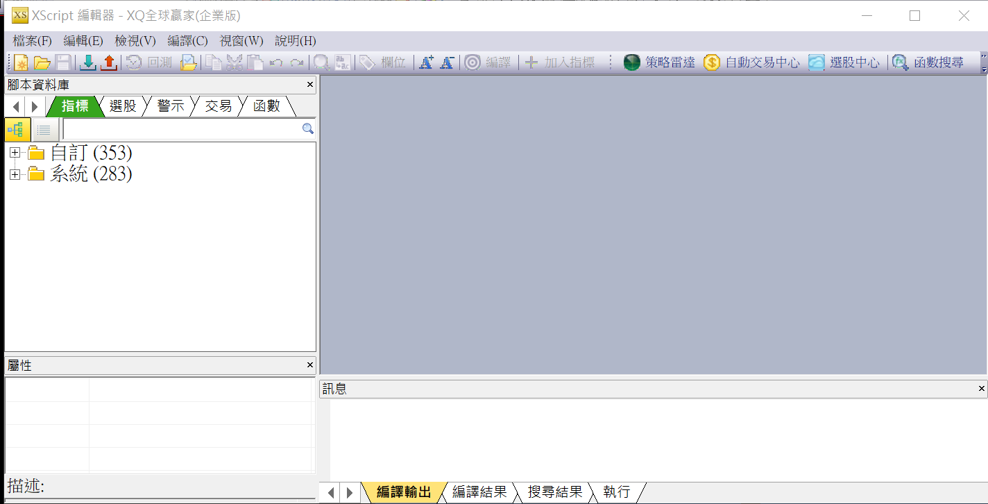The height and width of the screenshot is (504, 988).
Task: Click the Cut scissors icon
Action: (235, 62)
